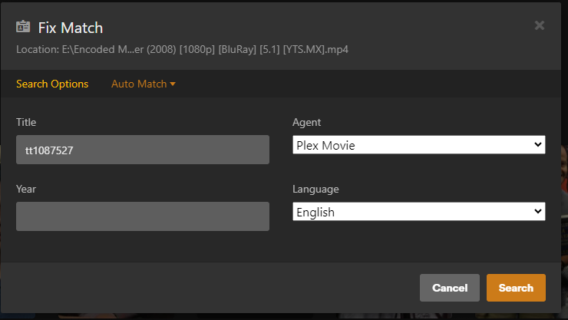
Task: Click the Plex Movie text in Agent box
Action: [327, 145]
